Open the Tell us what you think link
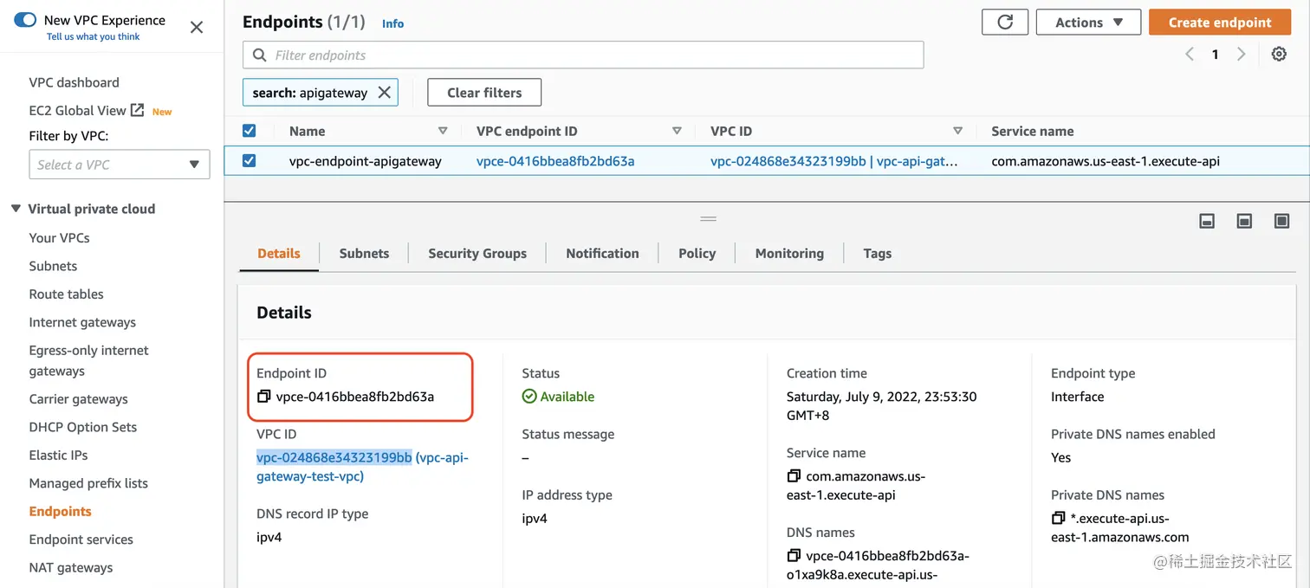 click(x=93, y=36)
